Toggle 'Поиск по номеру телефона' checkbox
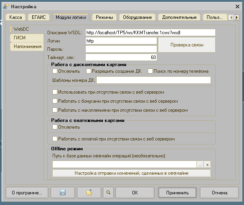 click(150, 71)
